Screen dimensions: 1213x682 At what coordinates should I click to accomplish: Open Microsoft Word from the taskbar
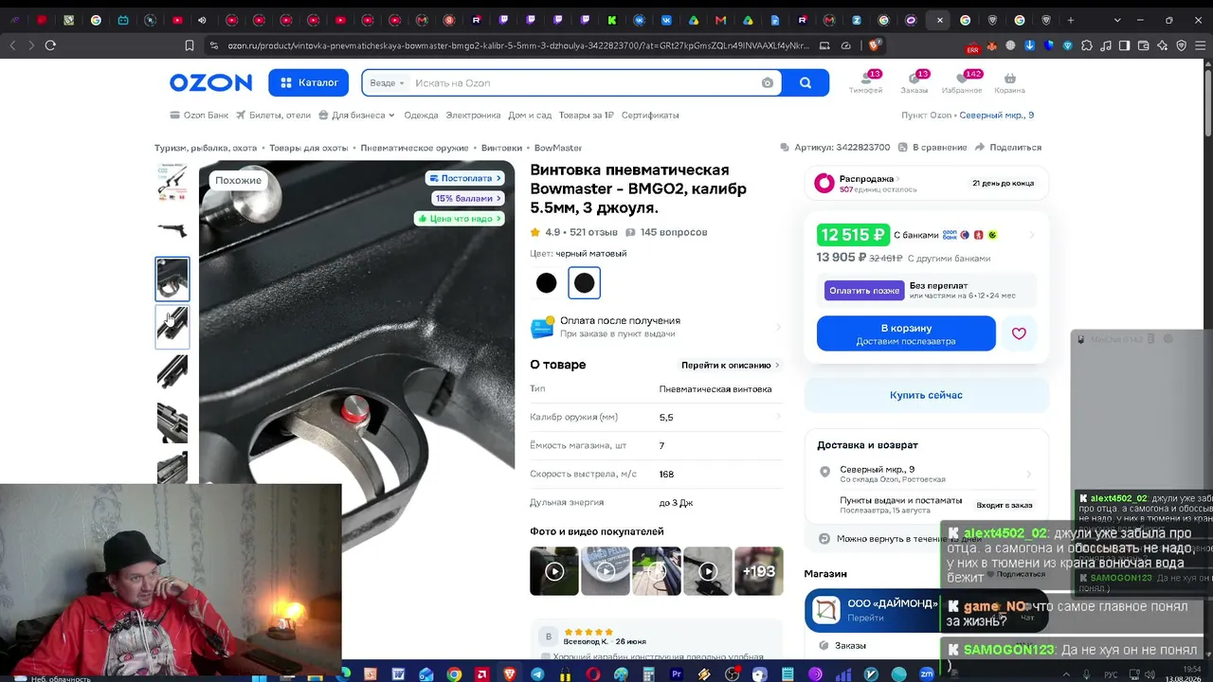[x=398, y=674]
